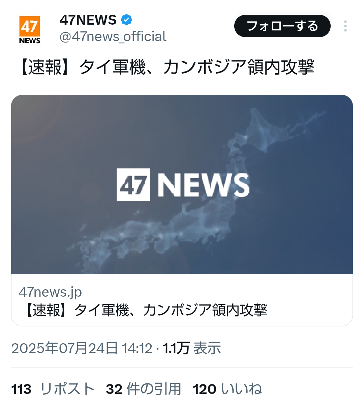Follow the account with フォローする button
Image resolution: width=364 pixels, height=403 pixels.
282,26
